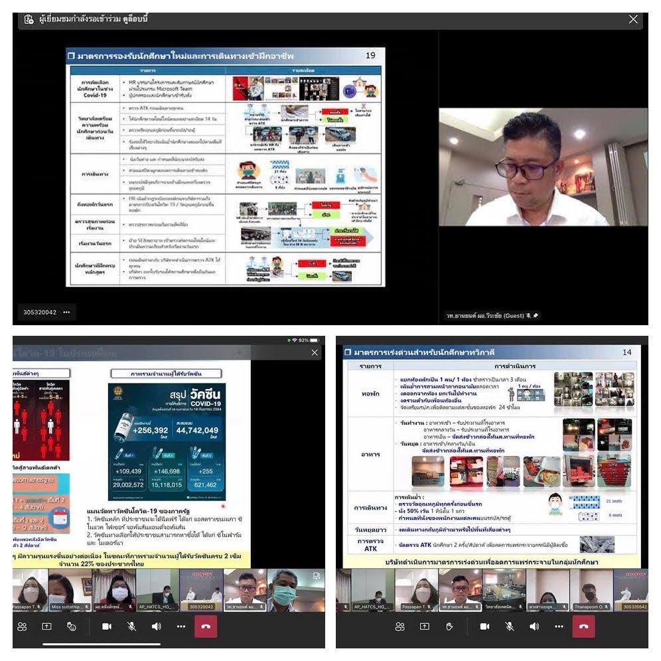Raise hand in the right meeting toolbar
661x661 pixels.
tap(449, 626)
